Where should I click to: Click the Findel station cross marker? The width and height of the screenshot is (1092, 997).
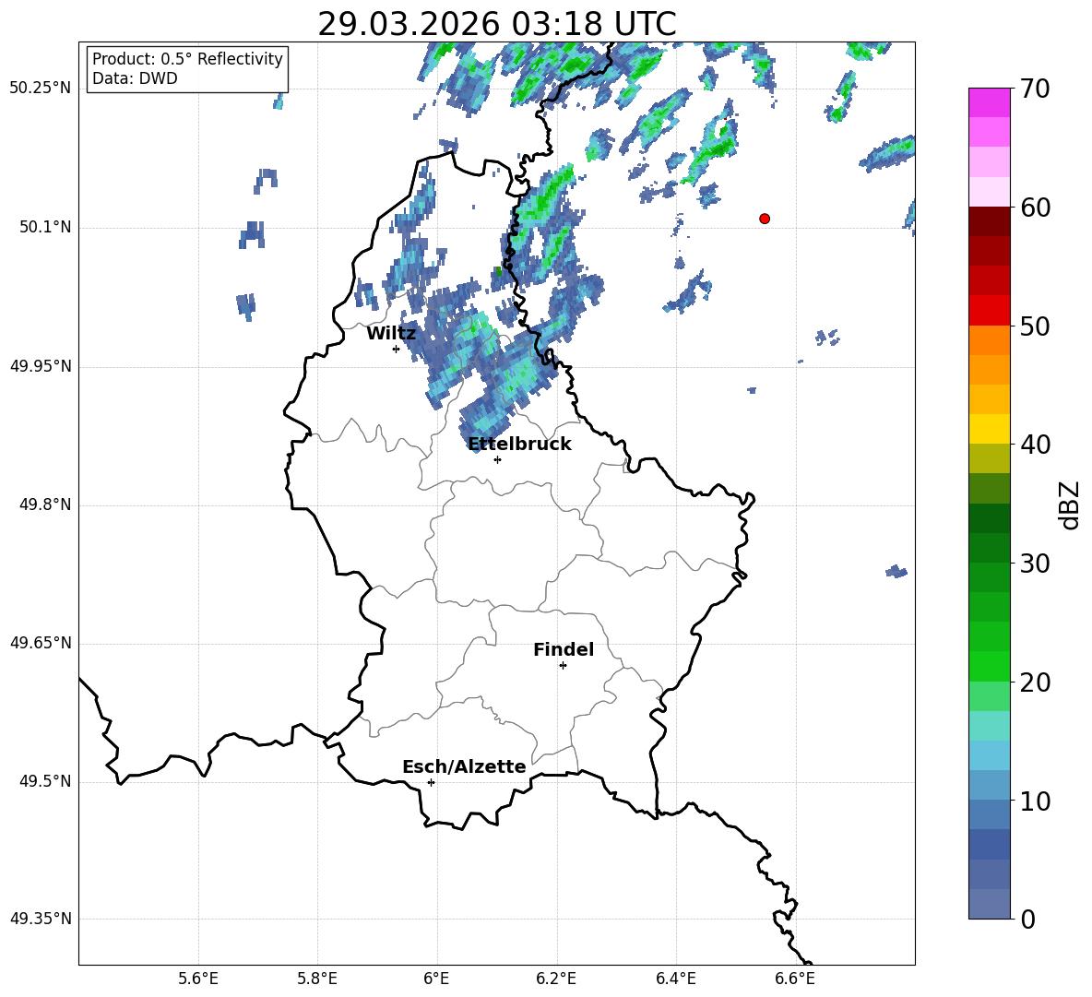pyautogui.click(x=563, y=666)
